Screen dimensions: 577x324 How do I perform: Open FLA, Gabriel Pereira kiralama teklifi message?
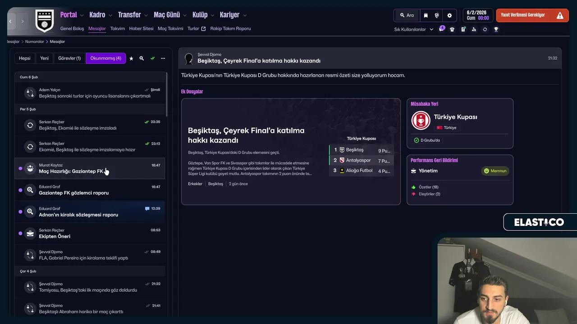pos(90,255)
